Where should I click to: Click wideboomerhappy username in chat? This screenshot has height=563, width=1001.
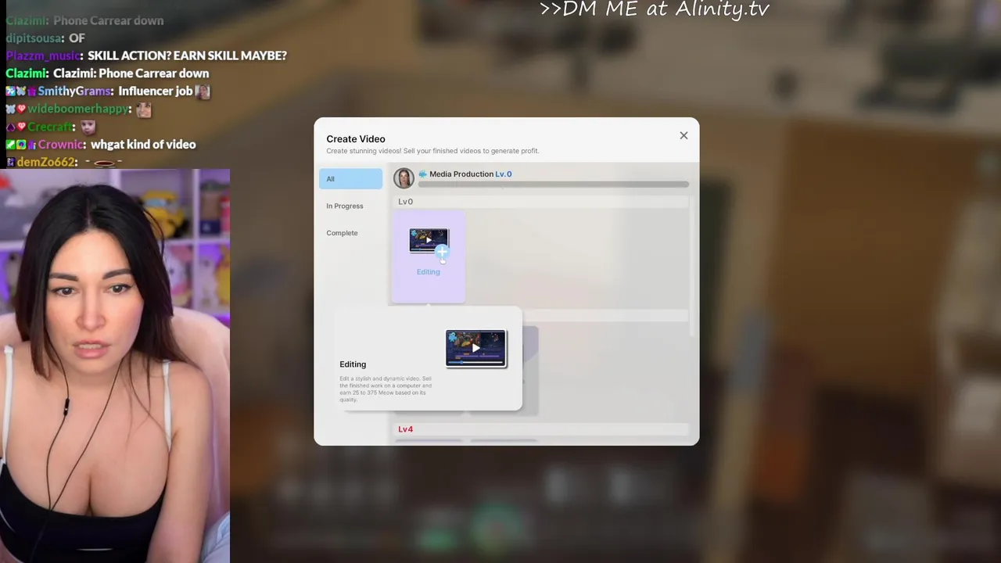[x=79, y=109]
